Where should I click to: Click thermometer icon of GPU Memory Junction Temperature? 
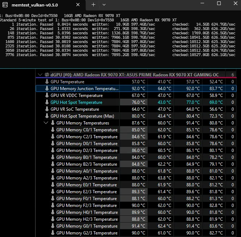[47, 89]
